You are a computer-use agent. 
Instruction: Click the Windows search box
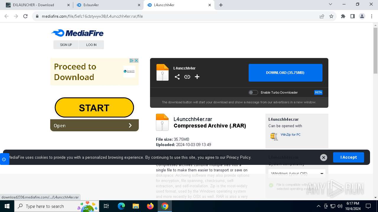pos(57,206)
